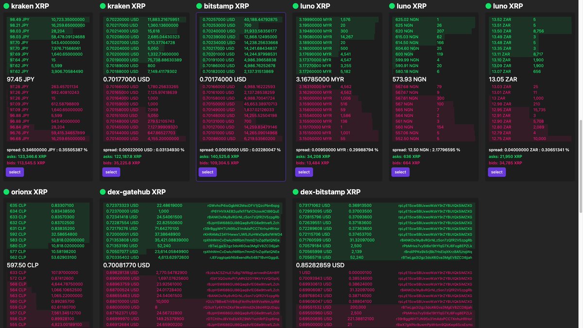Click mid price 0.70081770 USD

click(x=126, y=265)
